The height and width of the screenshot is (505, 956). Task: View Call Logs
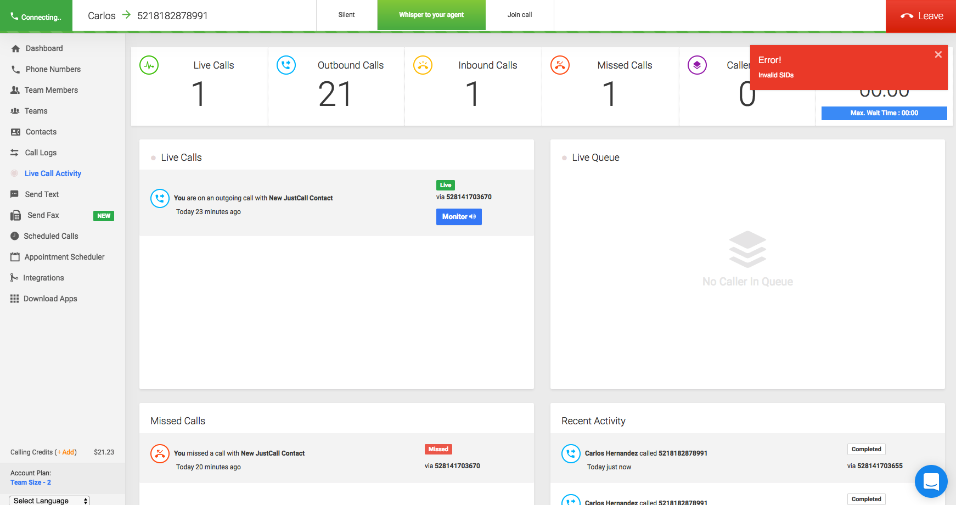41,153
